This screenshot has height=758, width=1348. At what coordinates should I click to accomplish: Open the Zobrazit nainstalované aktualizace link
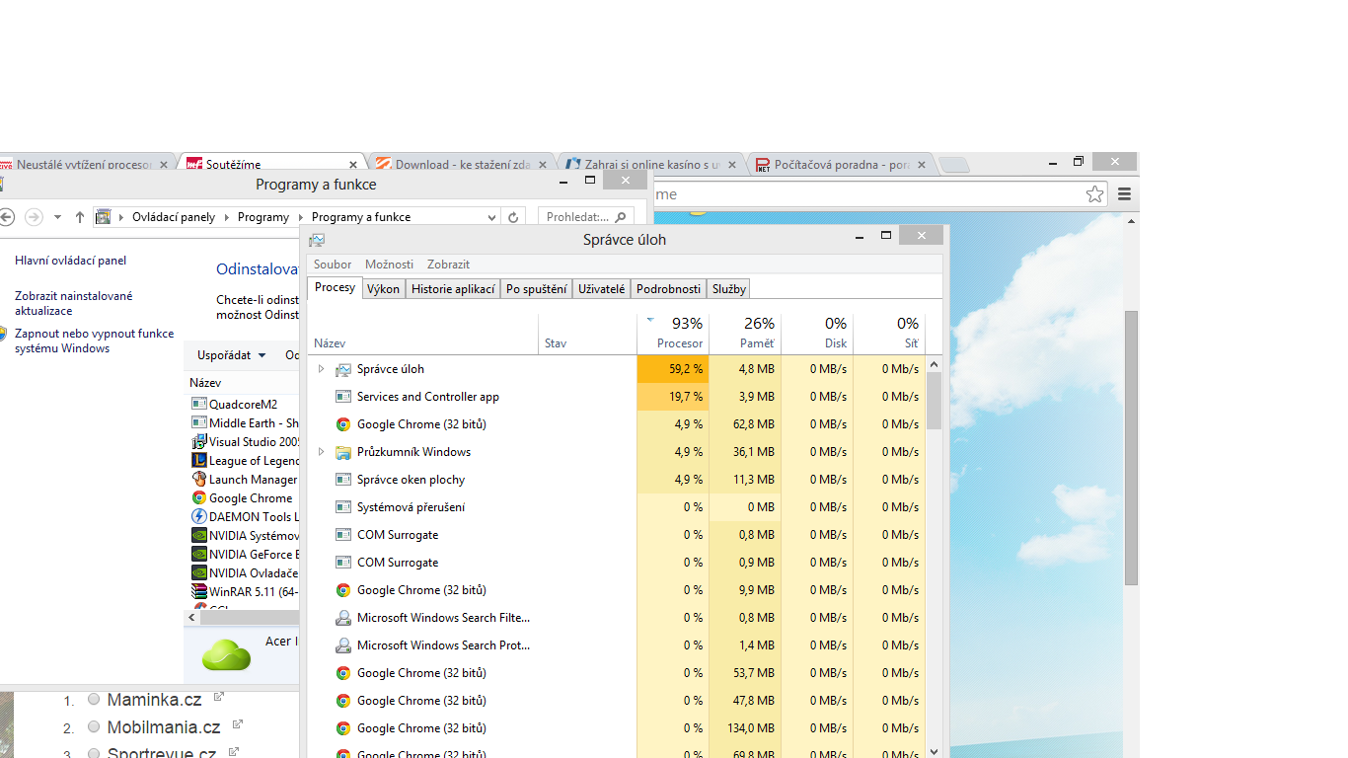(x=73, y=303)
